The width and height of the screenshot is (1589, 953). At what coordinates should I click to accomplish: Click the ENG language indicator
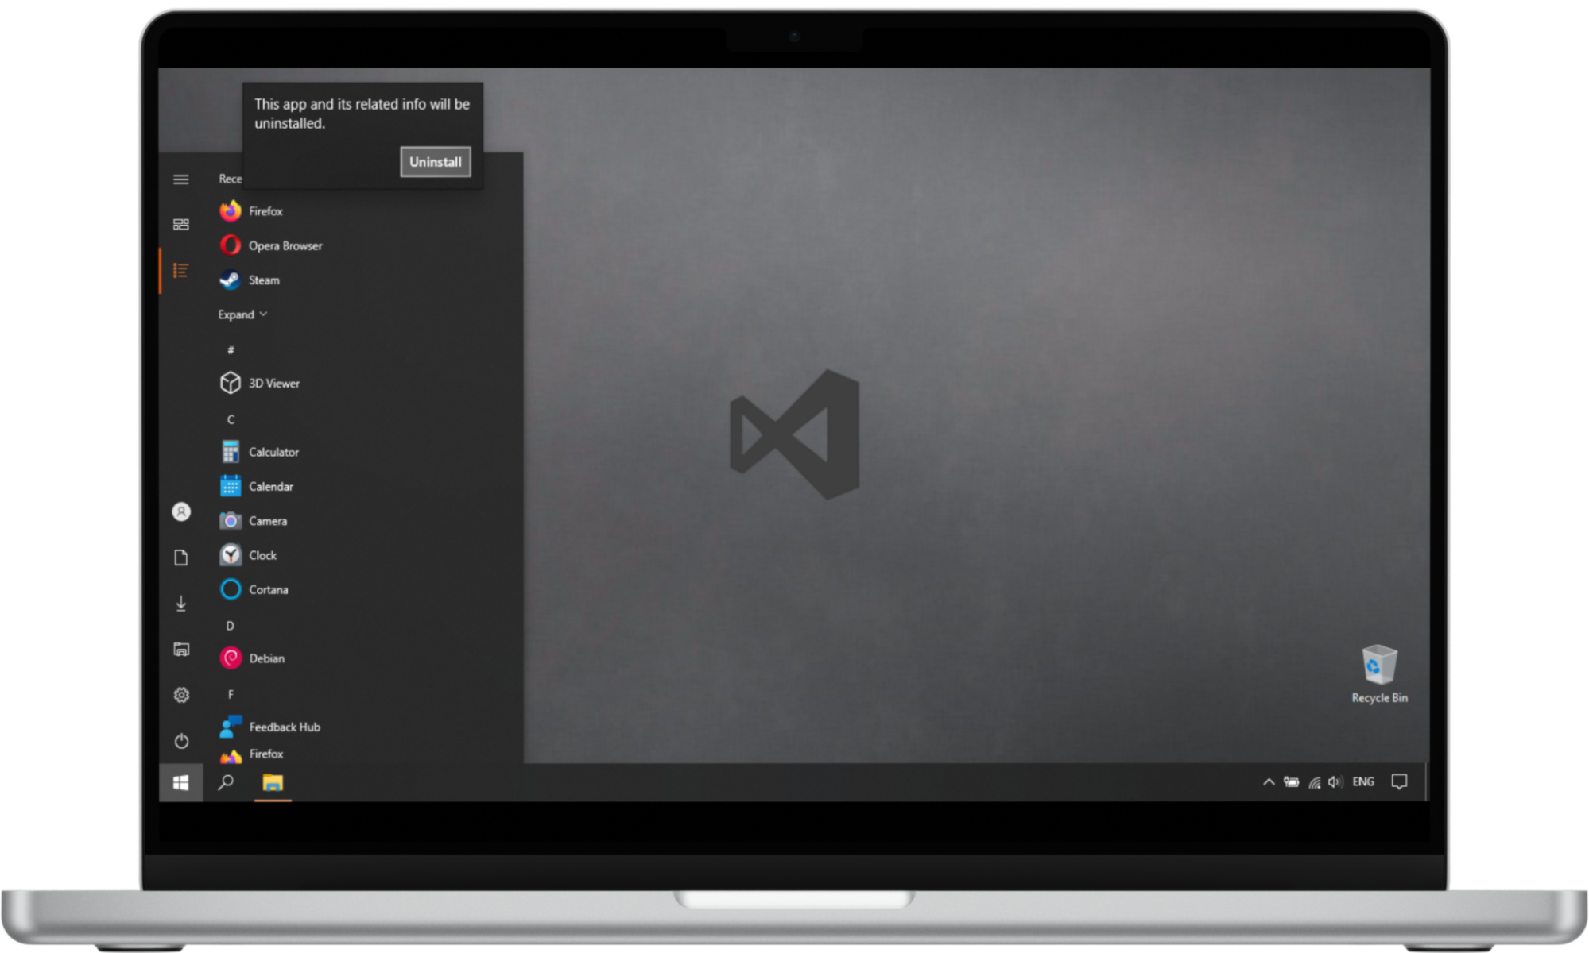1363,782
